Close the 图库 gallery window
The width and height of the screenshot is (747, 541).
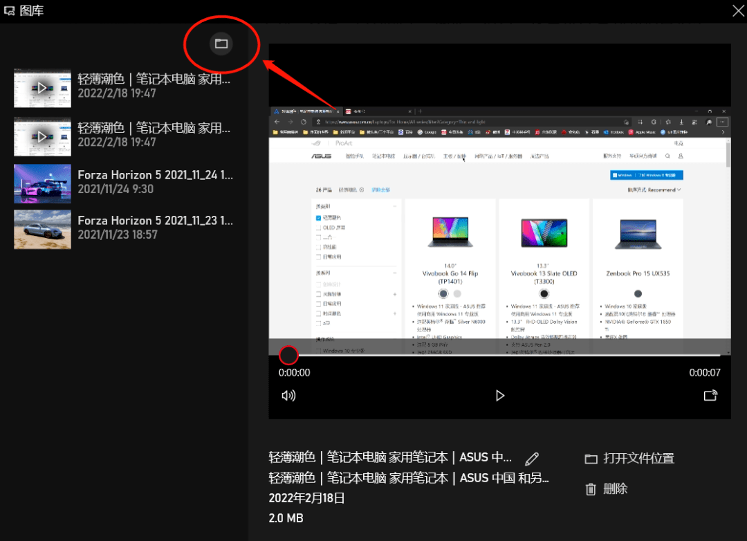[738, 10]
